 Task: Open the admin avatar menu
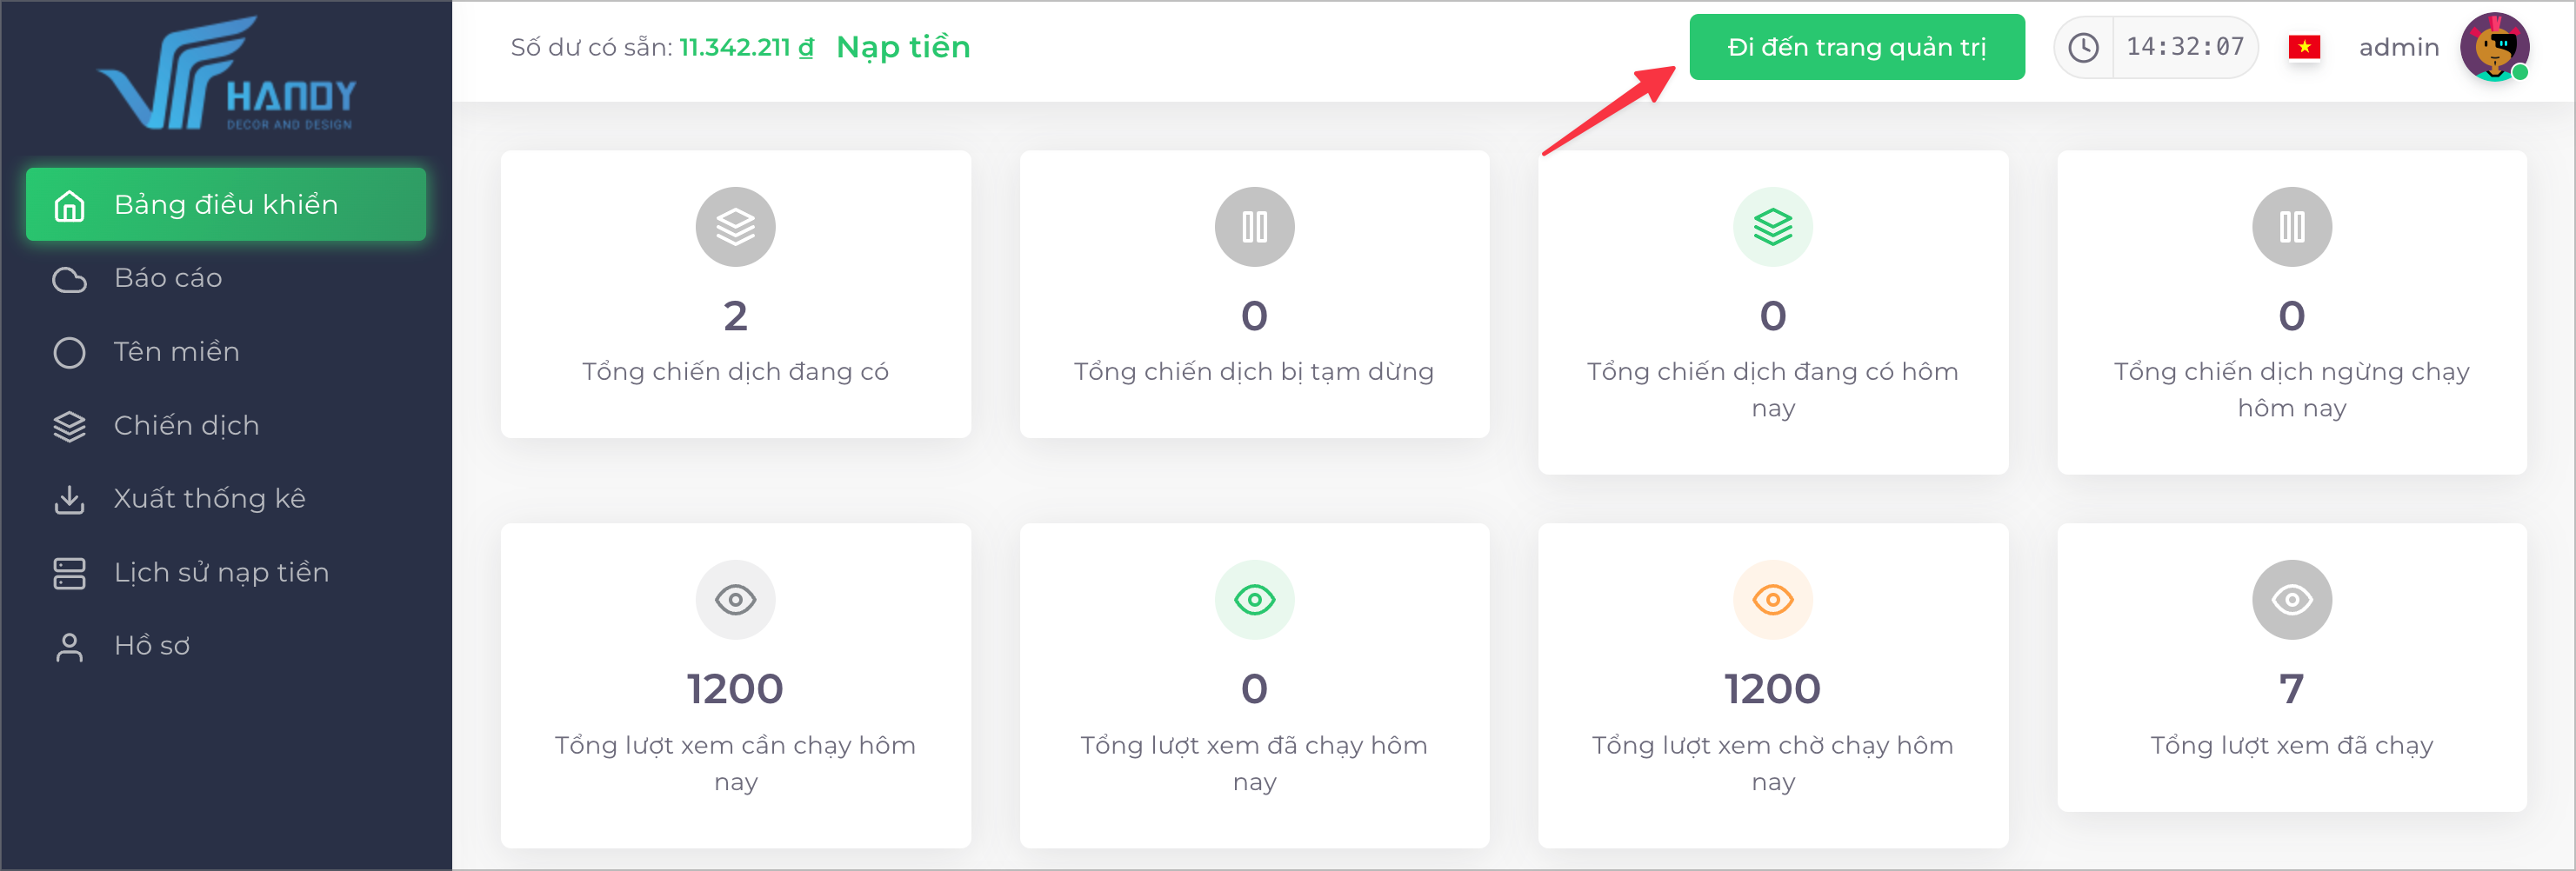(2494, 47)
